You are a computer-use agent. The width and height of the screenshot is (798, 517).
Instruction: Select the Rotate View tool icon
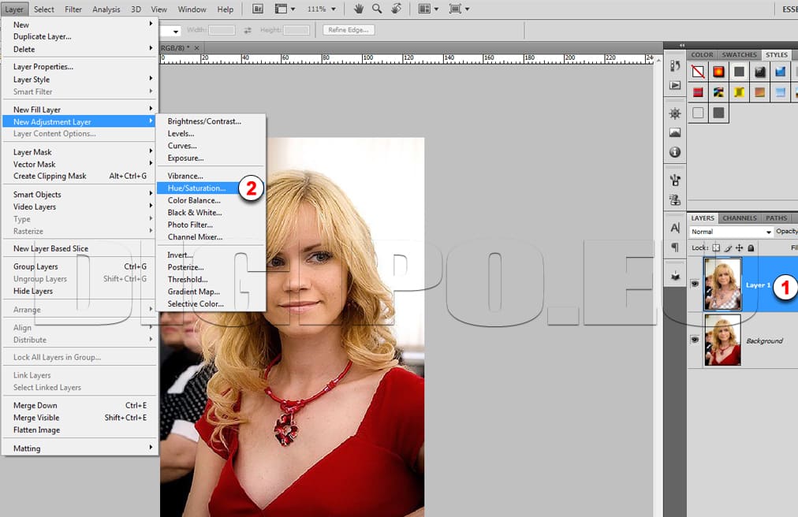(x=396, y=9)
